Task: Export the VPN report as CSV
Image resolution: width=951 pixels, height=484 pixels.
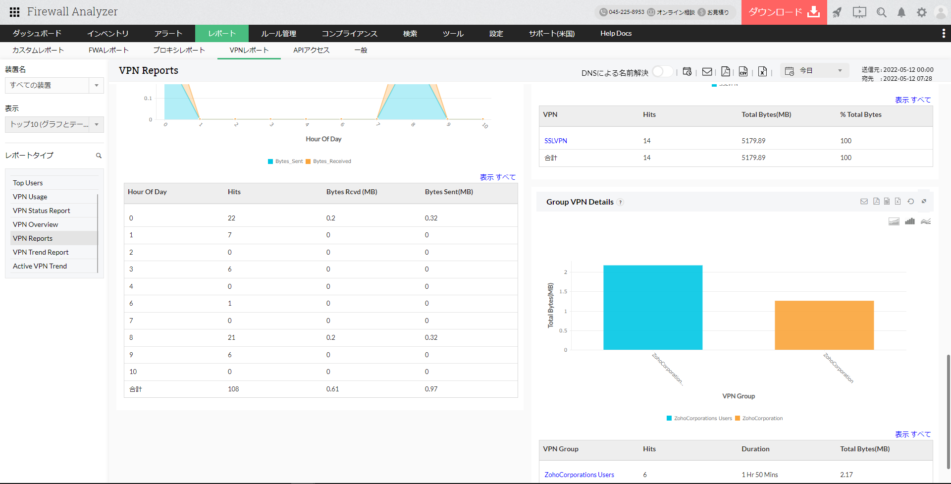Action: [743, 72]
